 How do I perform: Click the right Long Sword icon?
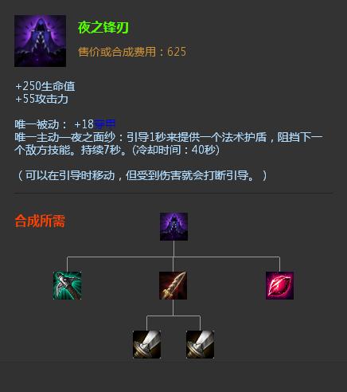tap(200, 344)
